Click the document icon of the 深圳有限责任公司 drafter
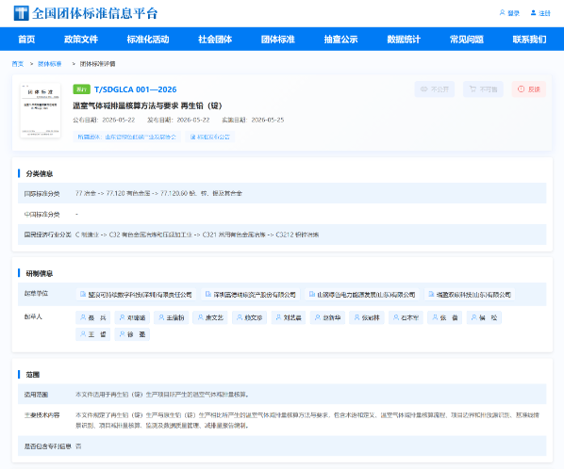The image size is (564, 469). point(83,295)
